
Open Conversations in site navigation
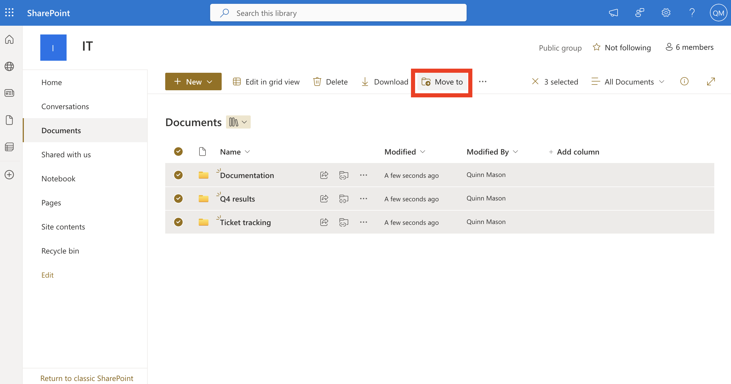65,106
